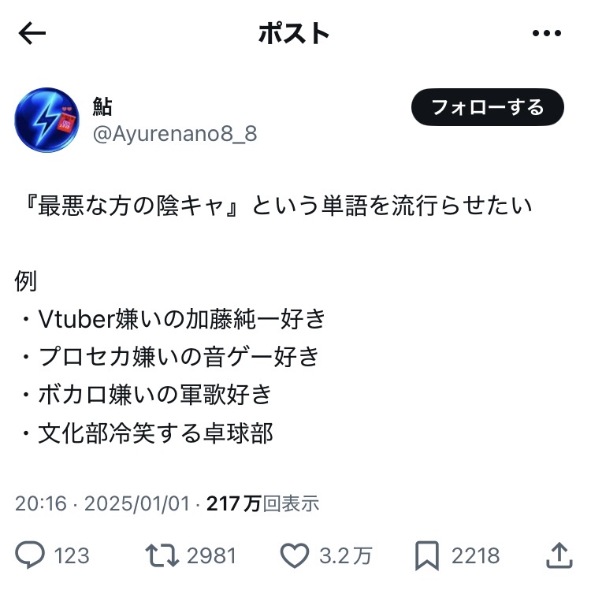Viewport: 591px width, 594px height.
Task: Click the 2218 bookmark count
Action: pyautogui.click(x=475, y=555)
